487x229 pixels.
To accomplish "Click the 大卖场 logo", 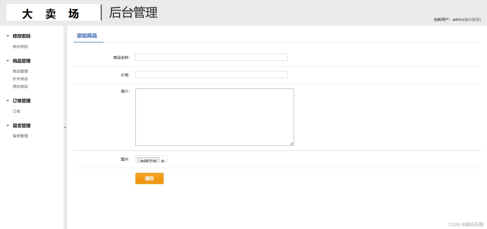I will click(51, 13).
